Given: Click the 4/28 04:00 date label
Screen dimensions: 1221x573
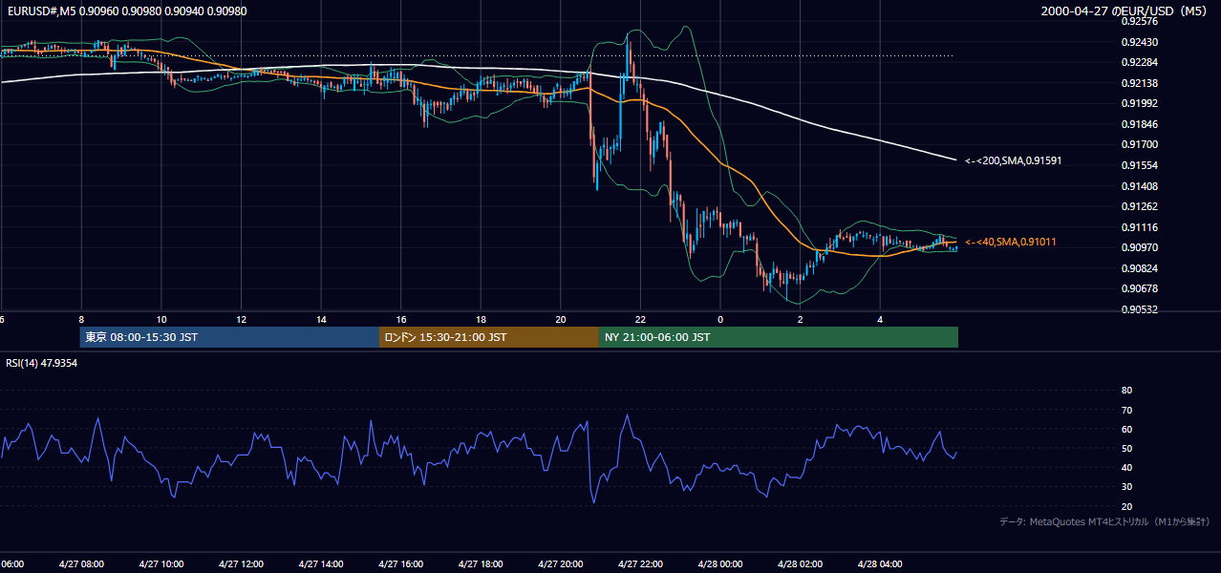Looking at the screenshot, I should (880, 563).
